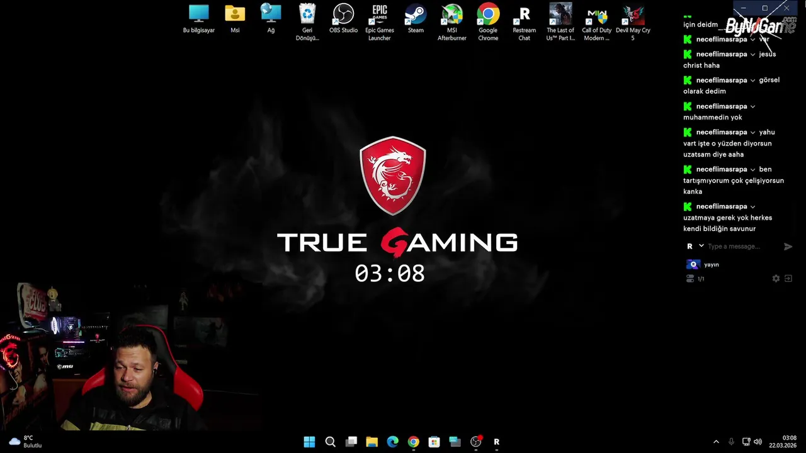Open network status in the system tray
The width and height of the screenshot is (806, 453).
[x=746, y=442]
